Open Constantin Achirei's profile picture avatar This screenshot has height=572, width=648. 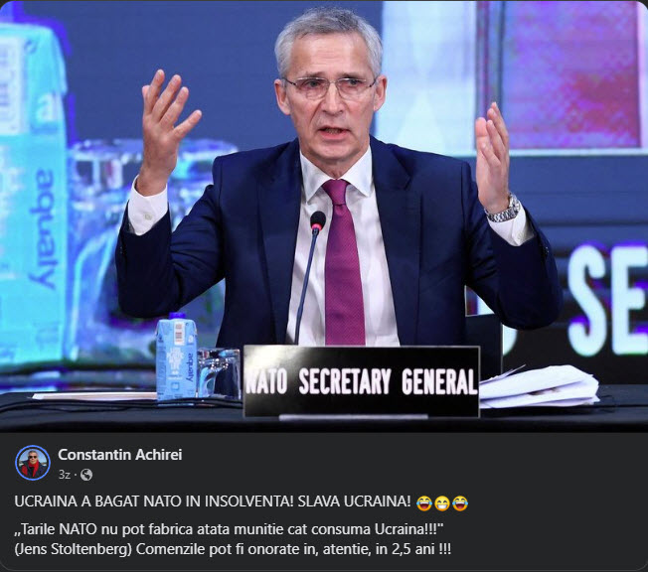[33, 462]
